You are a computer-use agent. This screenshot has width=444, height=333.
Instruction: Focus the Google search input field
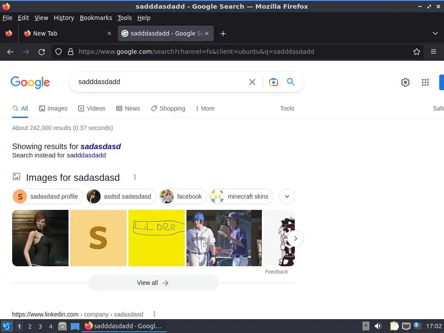click(x=160, y=82)
